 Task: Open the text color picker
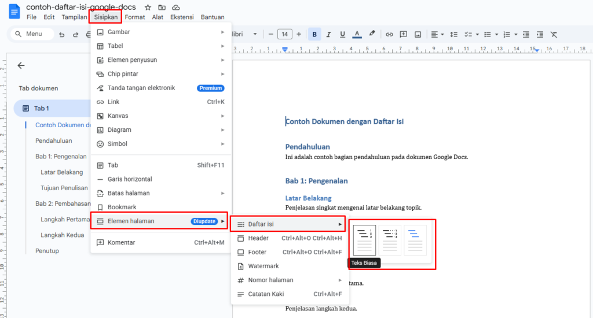click(357, 34)
